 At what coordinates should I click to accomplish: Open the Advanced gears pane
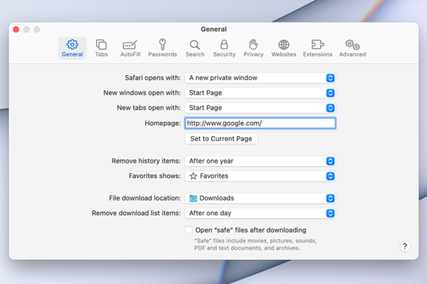353,48
